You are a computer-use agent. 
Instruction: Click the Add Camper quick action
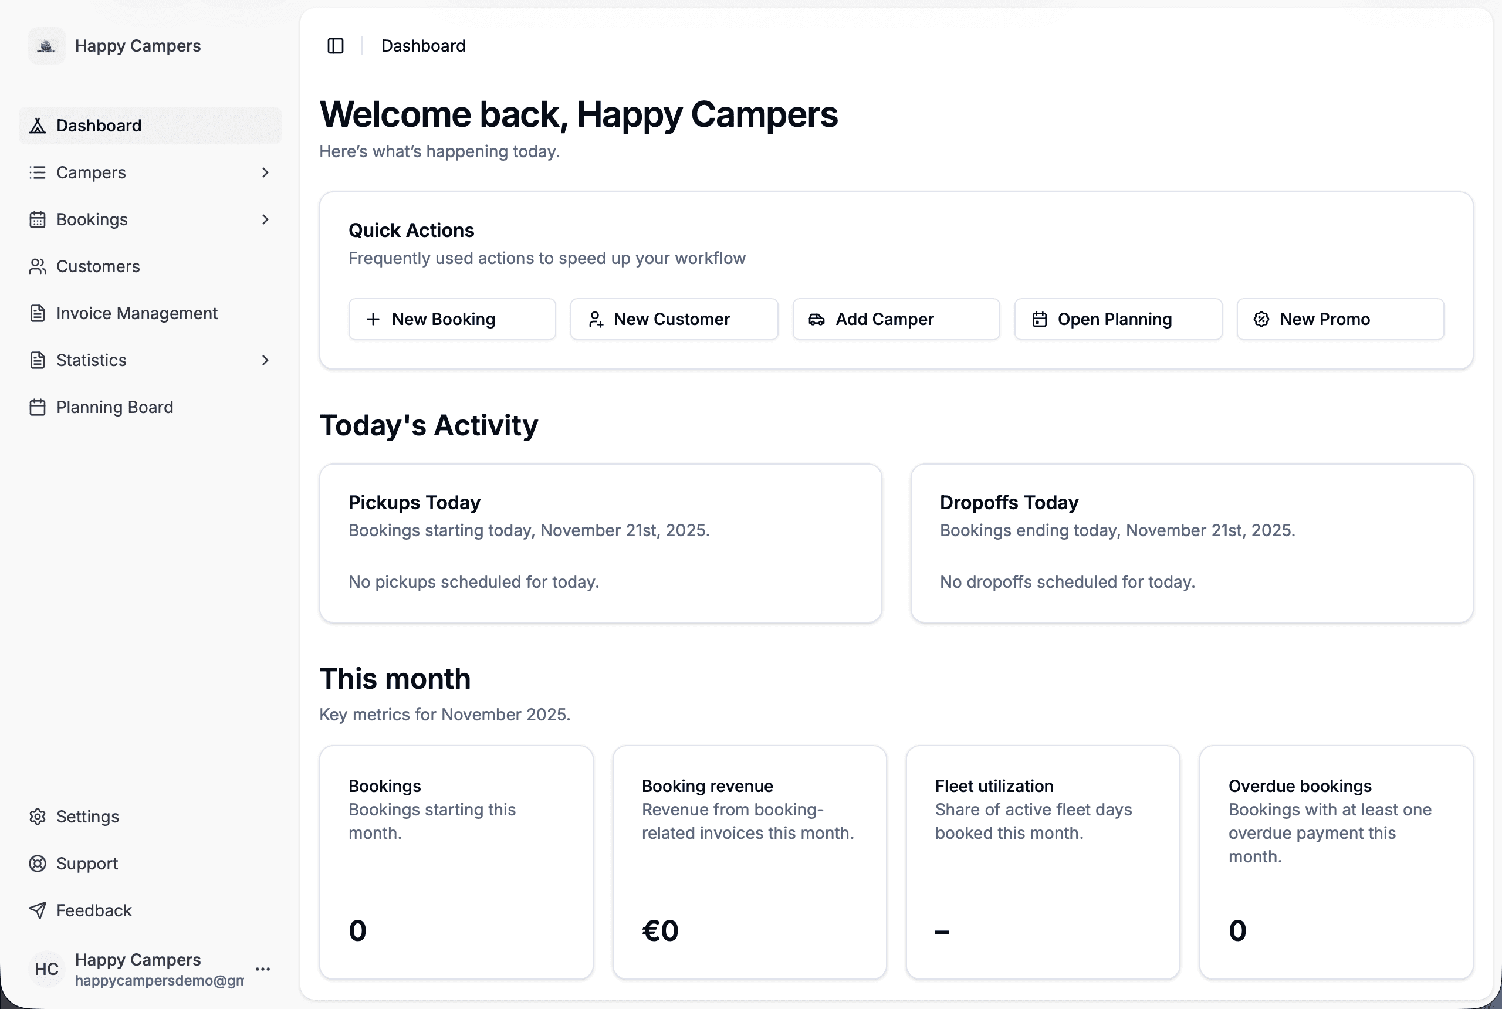click(896, 319)
